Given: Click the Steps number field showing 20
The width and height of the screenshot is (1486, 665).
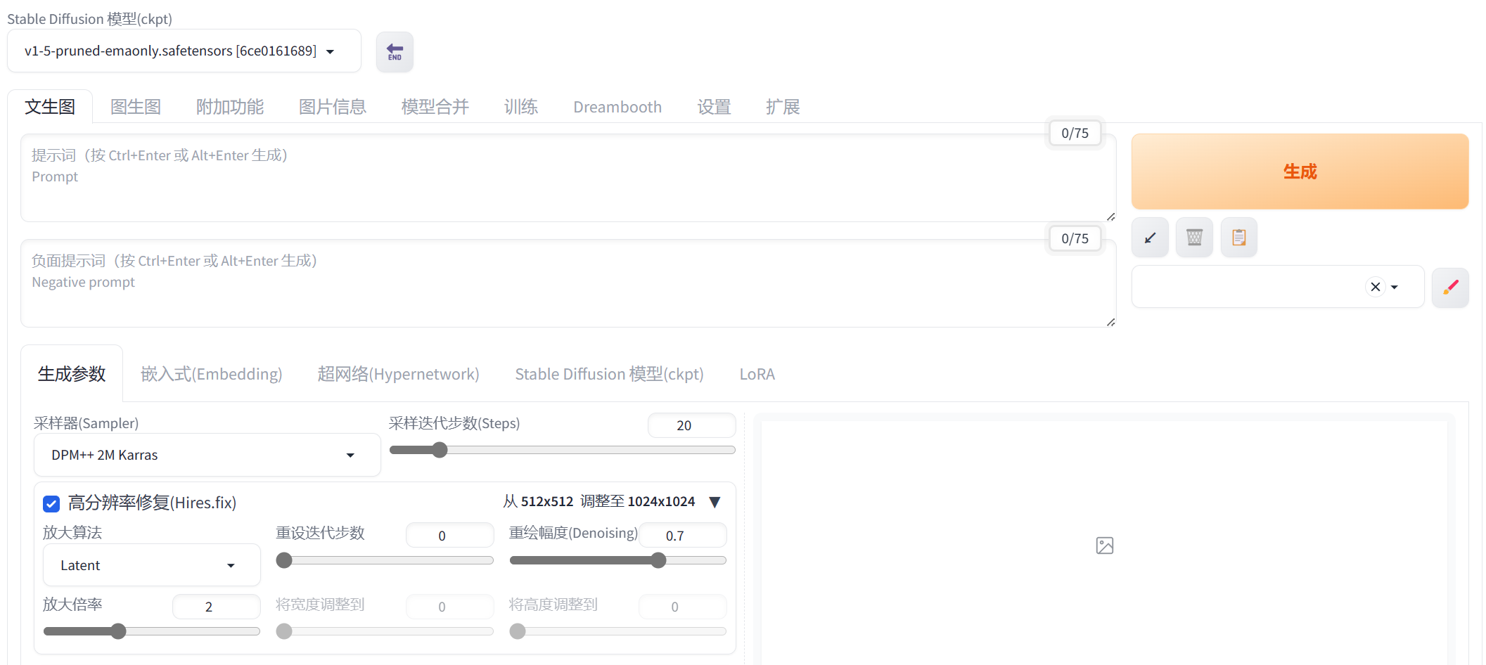Looking at the screenshot, I should [x=691, y=425].
